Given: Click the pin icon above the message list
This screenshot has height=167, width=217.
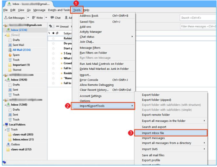Looking at the screenshot, I should coord(51,27).
